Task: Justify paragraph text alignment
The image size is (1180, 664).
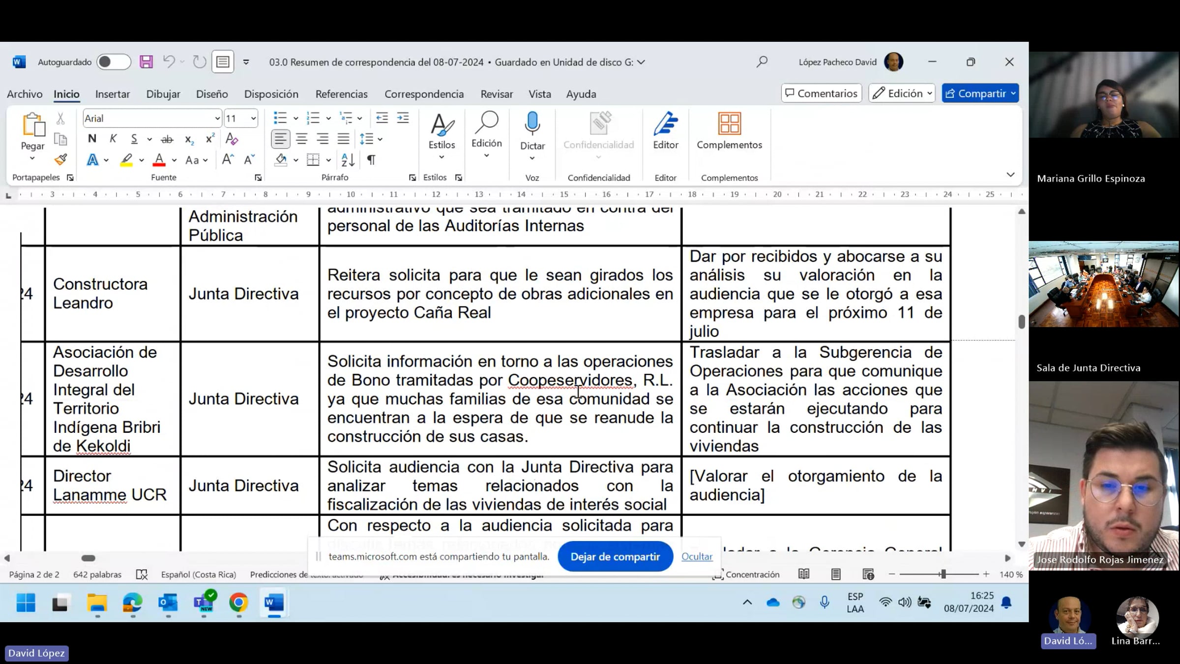Action: pyautogui.click(x=343, y=139)
